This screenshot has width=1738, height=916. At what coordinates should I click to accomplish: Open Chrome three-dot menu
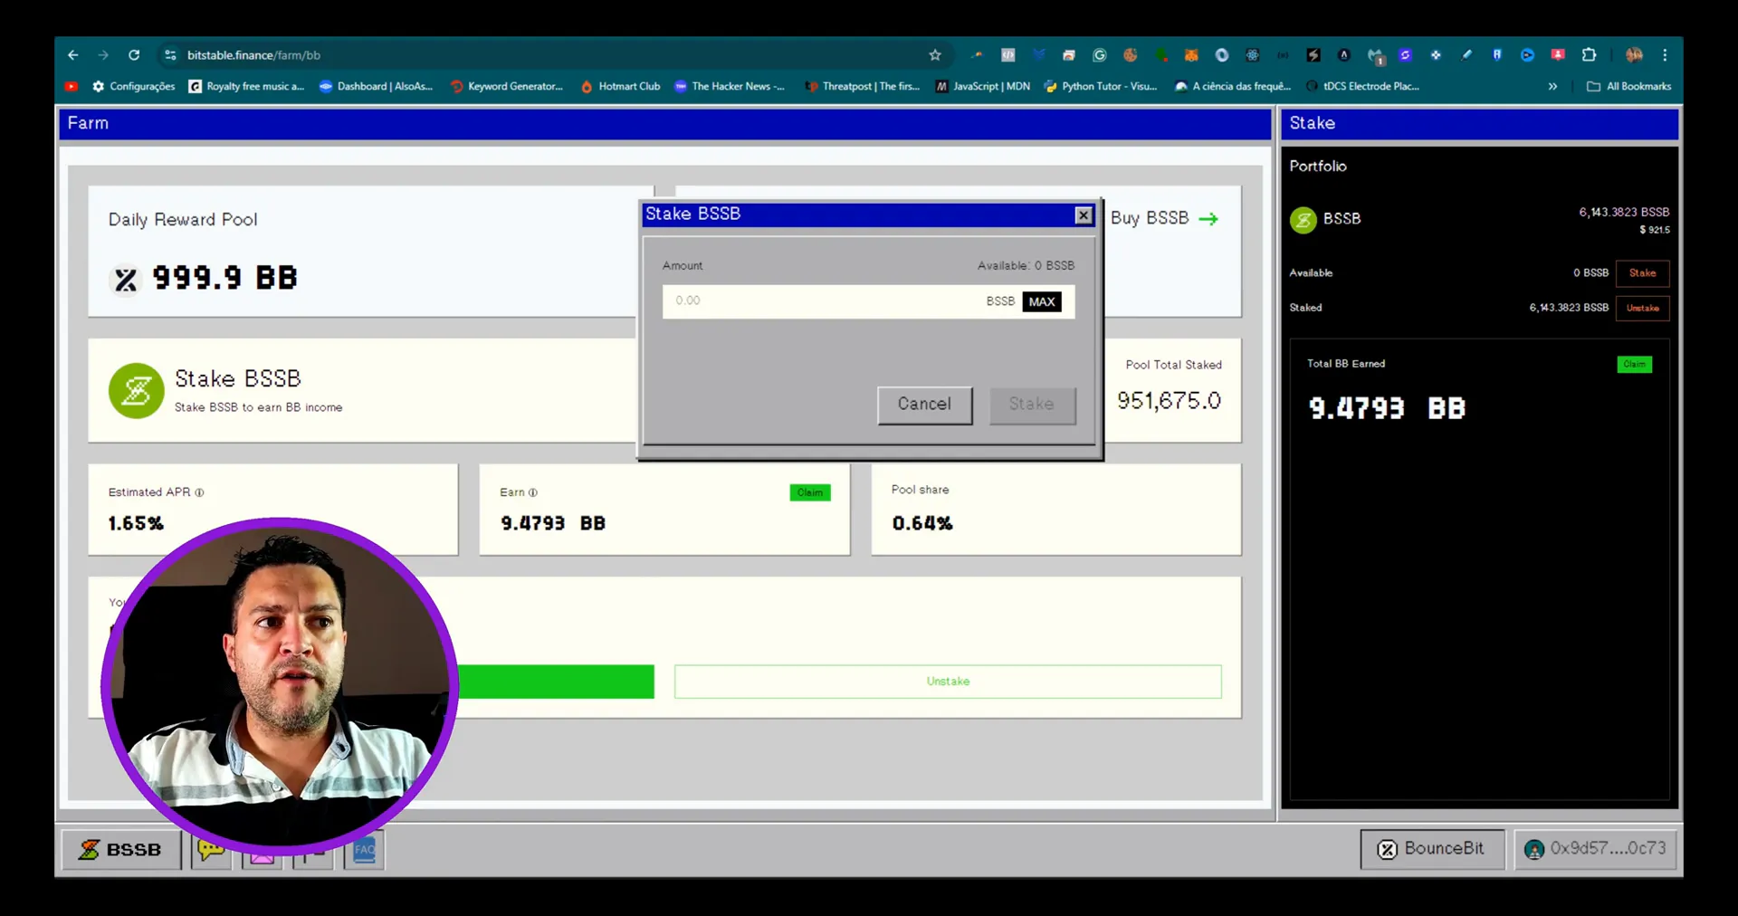[x=1665, y=55]
